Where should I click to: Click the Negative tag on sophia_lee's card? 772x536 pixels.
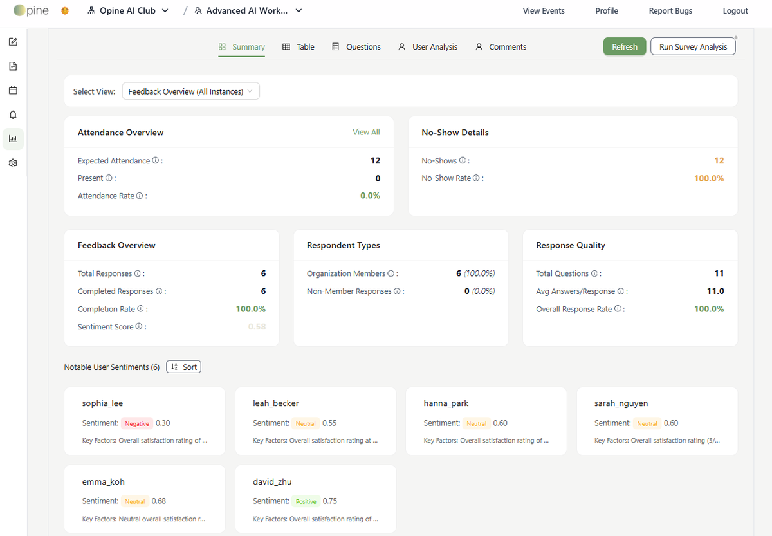pyautogui.click(x=137, y=423)
